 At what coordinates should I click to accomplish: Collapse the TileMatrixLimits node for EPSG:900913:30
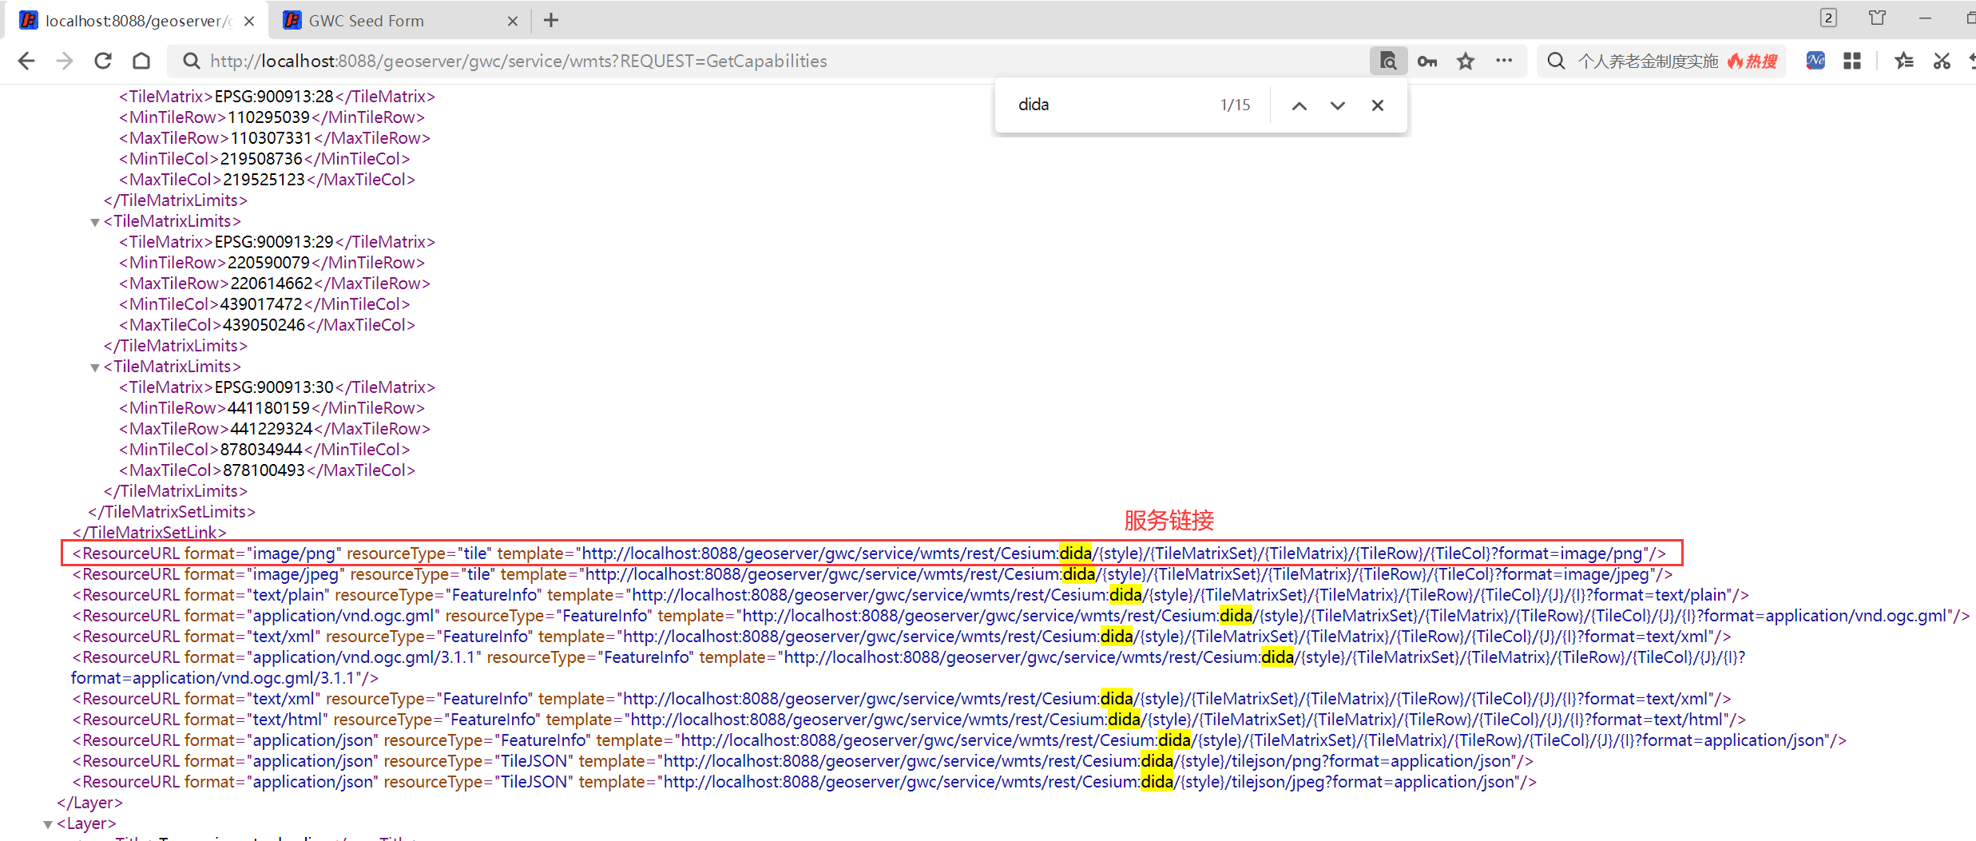click(95, 367)
